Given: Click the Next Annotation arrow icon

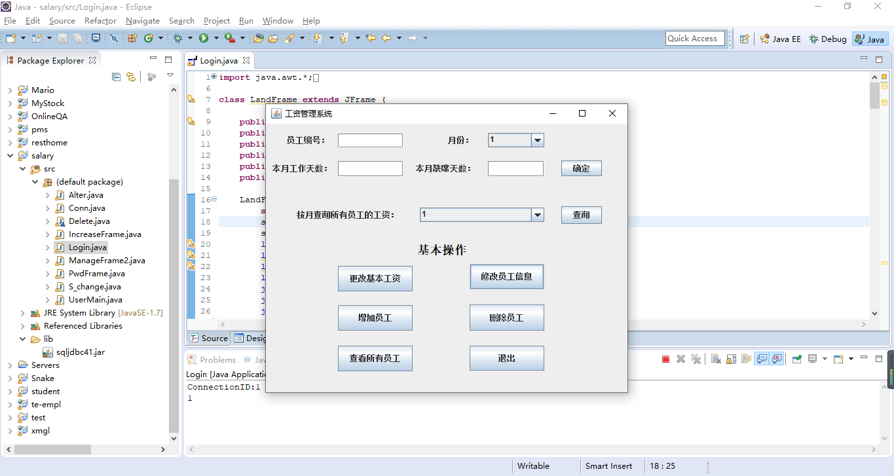Looking at the screenshot, I should click(x=318, y=38).
